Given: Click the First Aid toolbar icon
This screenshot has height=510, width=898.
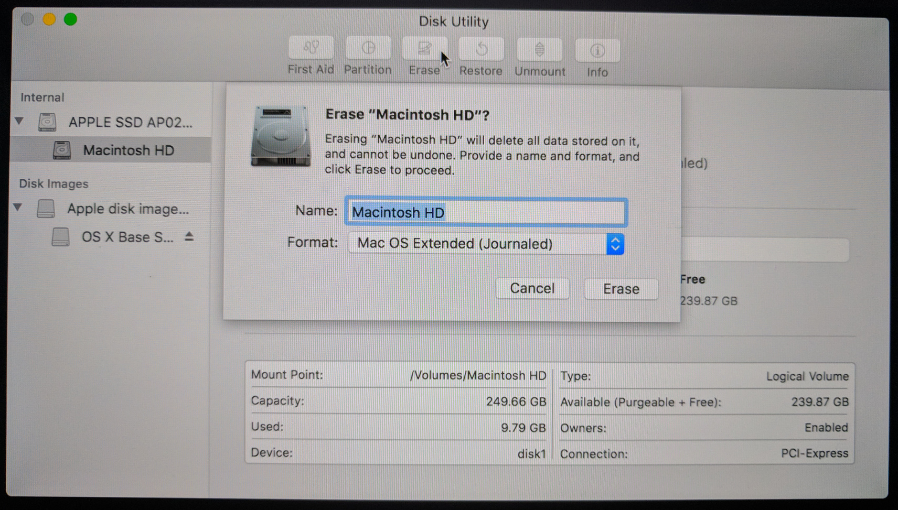Looking at the screenshot, I should click(311, 48).
